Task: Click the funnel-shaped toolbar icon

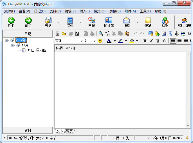Action: (x=170, y=34)
